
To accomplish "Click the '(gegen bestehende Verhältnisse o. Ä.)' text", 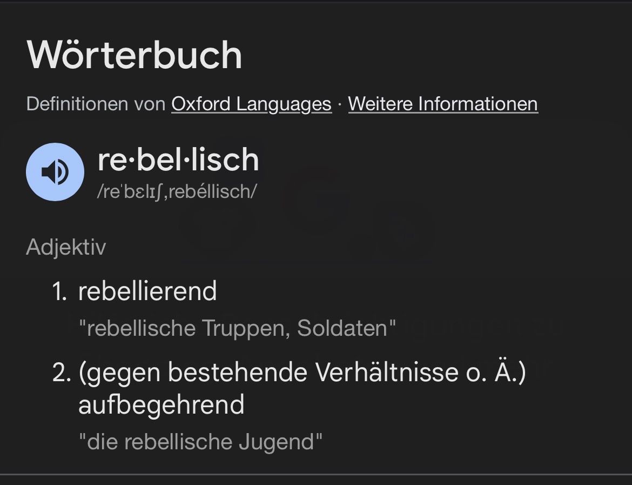I will [x=301, y=373].
